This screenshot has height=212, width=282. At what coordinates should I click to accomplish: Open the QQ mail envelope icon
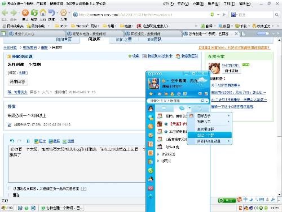[x=160, y=94]
